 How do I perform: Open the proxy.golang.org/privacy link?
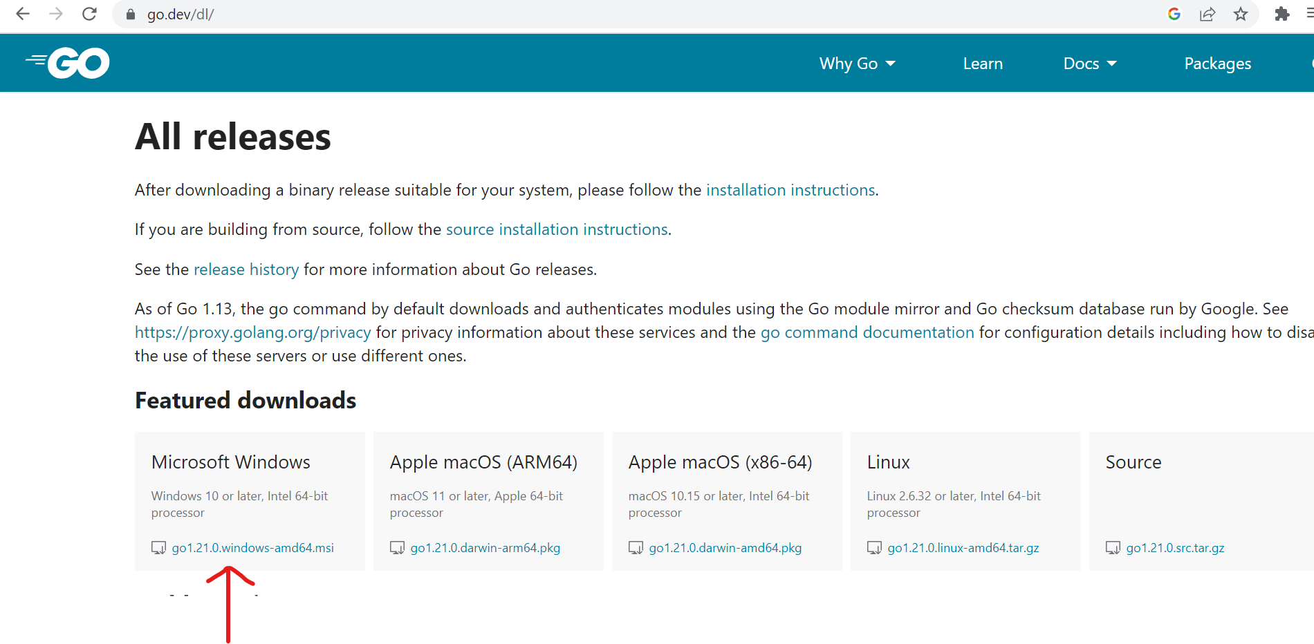point(253,332)
